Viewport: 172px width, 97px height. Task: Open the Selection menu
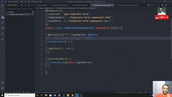pyautogui.click(x=15, y=2)
